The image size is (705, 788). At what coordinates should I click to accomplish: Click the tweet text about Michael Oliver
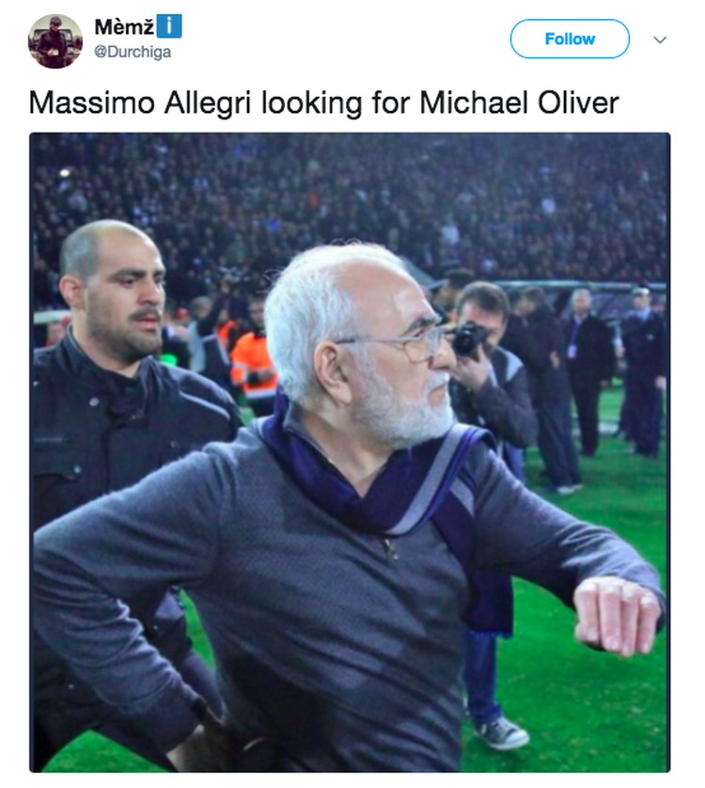pos(323,103)
